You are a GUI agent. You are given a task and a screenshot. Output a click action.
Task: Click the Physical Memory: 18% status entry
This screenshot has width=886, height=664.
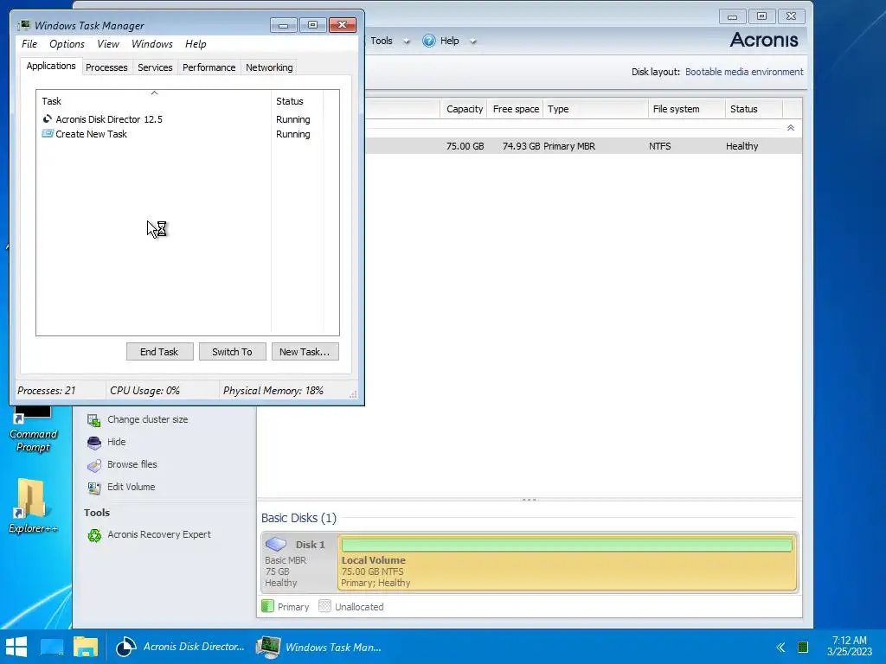tap(273, 391)
